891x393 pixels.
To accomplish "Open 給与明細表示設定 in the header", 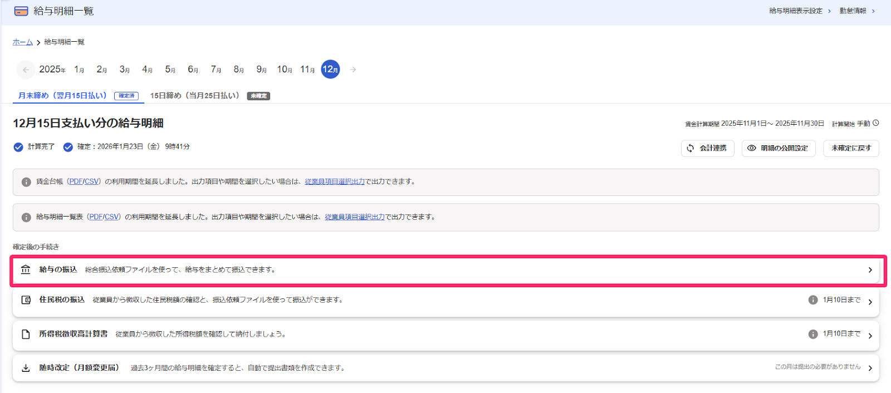I will tap(800, 11).
